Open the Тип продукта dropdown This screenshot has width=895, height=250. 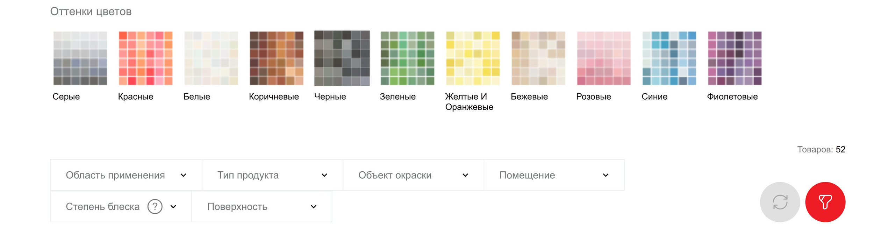pos(272,175)
